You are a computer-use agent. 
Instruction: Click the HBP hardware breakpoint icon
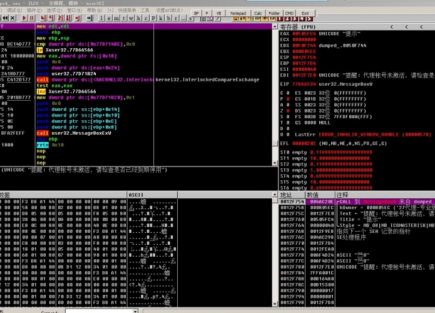click(257, 19)
